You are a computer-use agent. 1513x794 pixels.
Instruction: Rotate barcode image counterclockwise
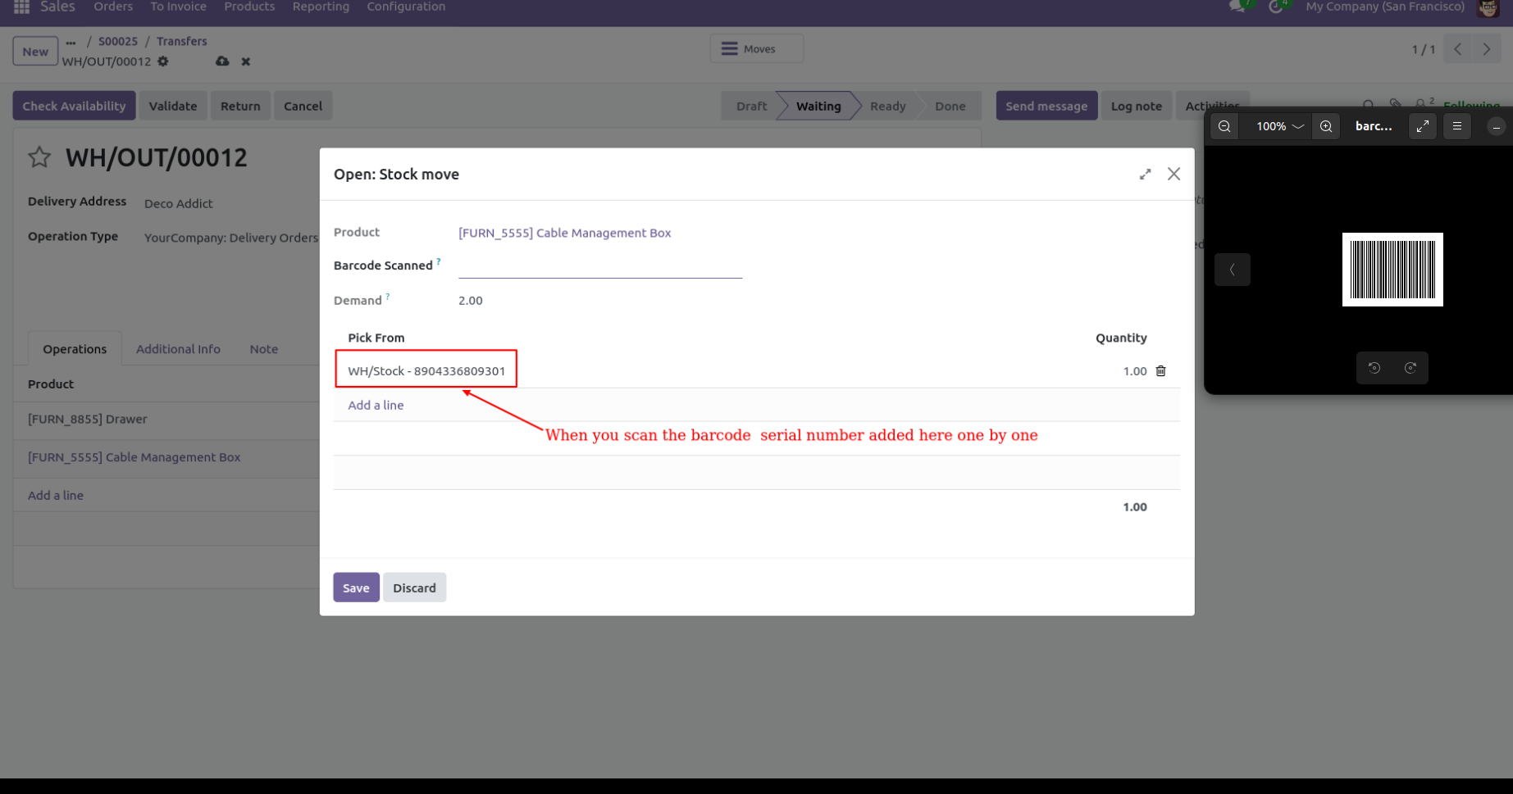pyautogui.click(x=1374, y=368)
